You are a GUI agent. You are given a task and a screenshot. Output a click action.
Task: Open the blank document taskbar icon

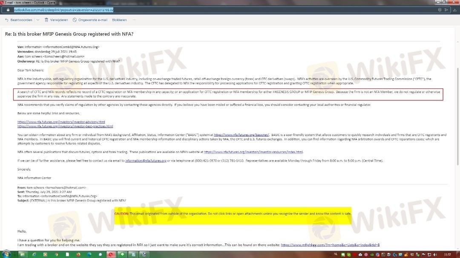[x=67, y=255]
